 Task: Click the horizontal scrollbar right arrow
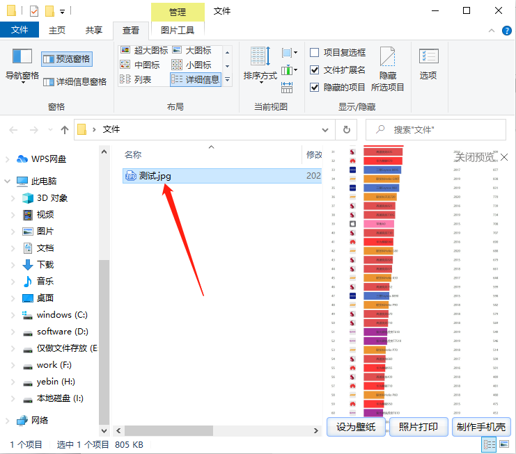316,430
